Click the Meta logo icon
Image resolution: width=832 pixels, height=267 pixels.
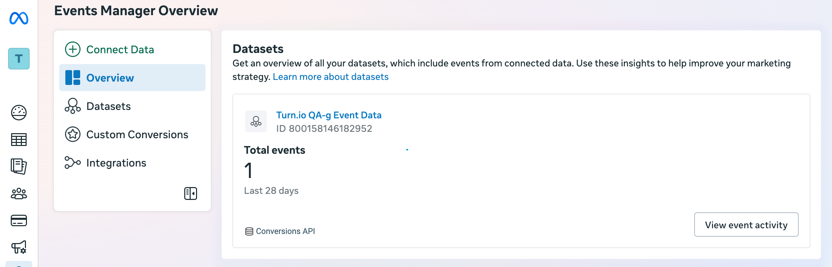pyautogui.click(x=19, y=18)
